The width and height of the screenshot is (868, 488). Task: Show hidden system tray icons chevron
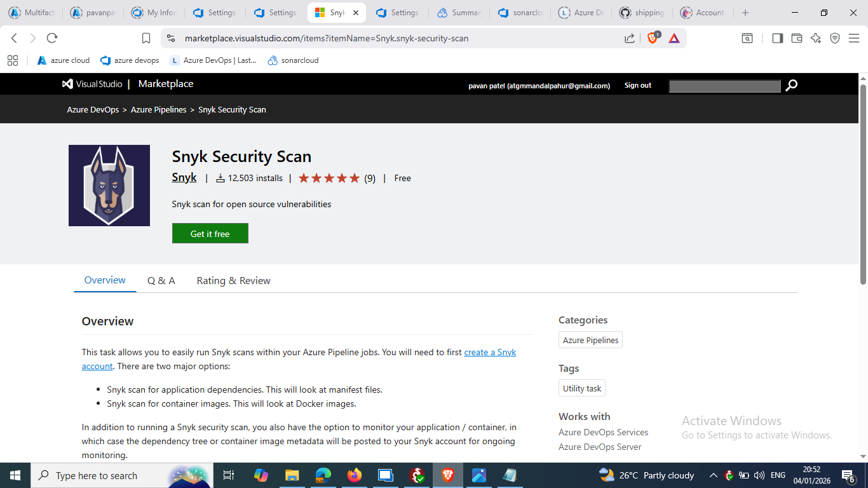coord(713,475)
